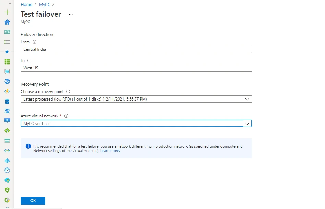Open the ellipsis menu beside Test failover
Screen dimensions: 325x209
tap(71, 15)
